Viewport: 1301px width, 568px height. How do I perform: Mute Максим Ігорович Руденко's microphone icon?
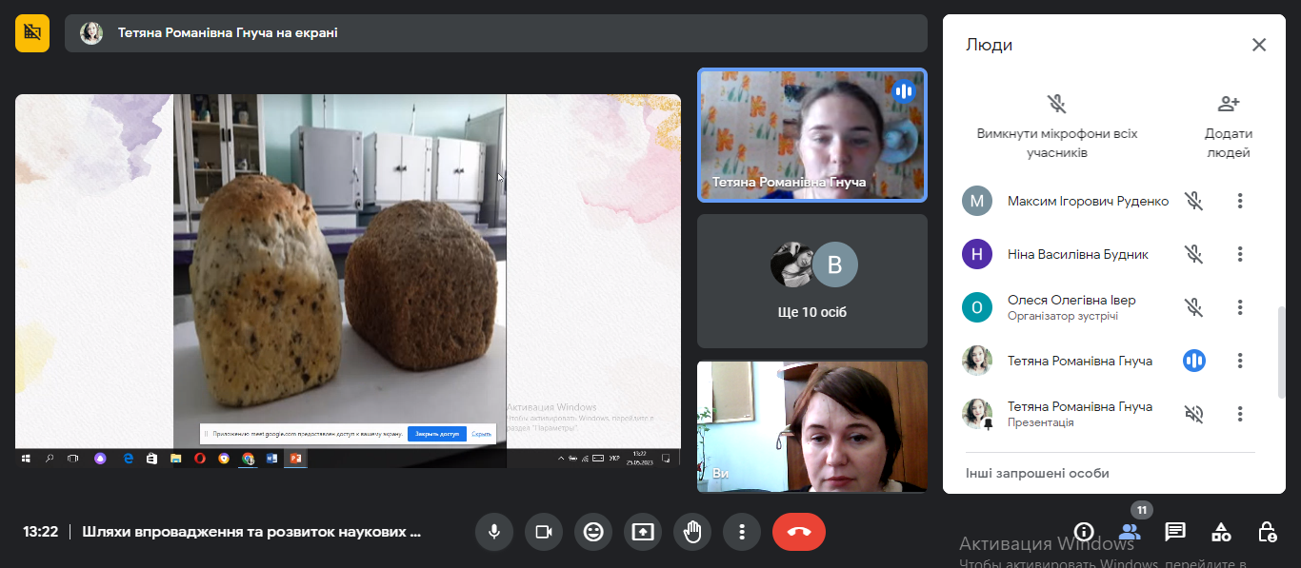[x=1193, y=201]
